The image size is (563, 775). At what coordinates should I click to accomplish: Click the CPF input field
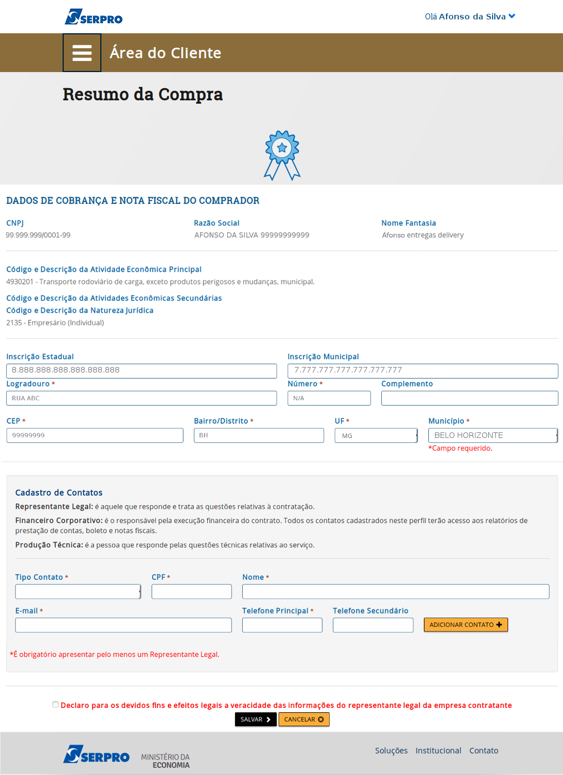coord(192,592)
